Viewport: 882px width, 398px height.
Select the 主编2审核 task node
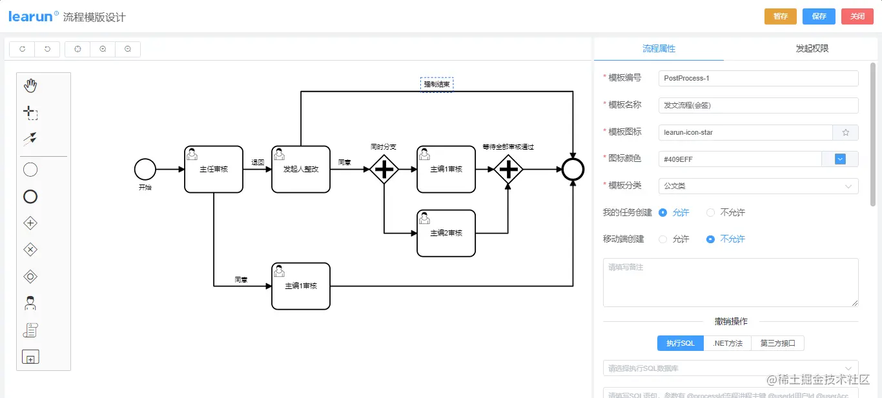pyautogui.click(x=446, y=233)
